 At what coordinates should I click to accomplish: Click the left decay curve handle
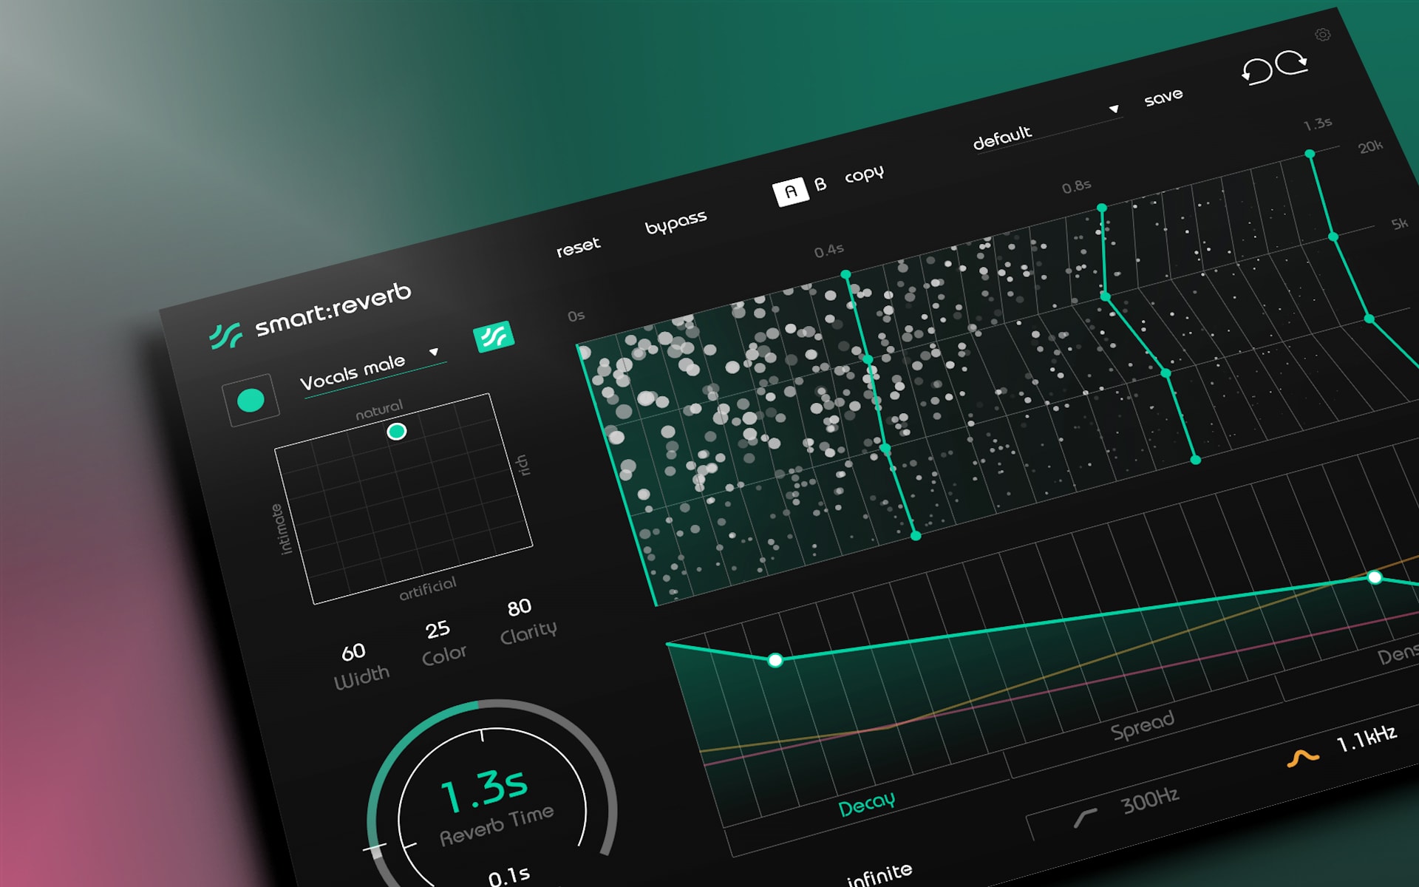(775, 660)
